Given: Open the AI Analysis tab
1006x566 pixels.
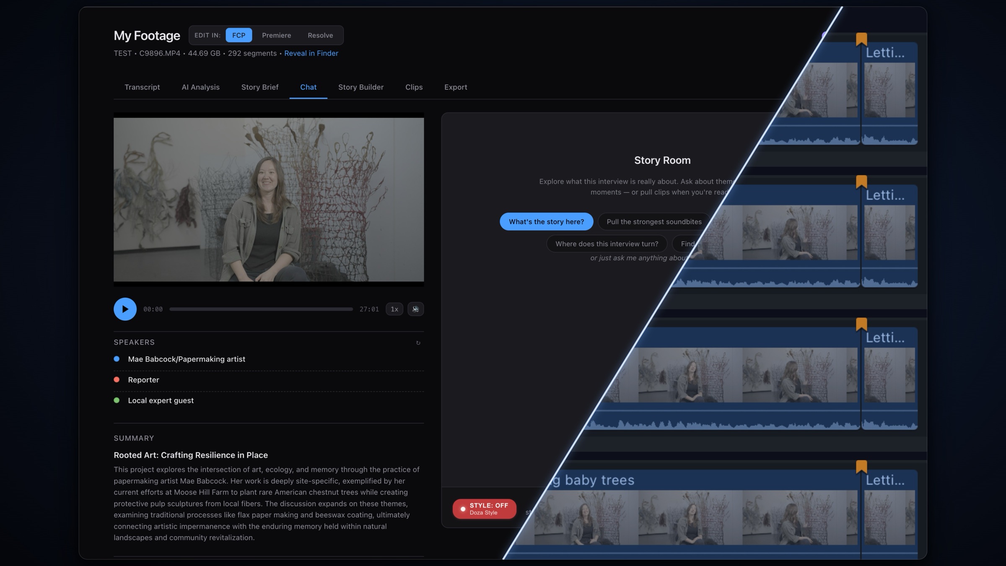Looking at the screenshot, I should point(200,87).
